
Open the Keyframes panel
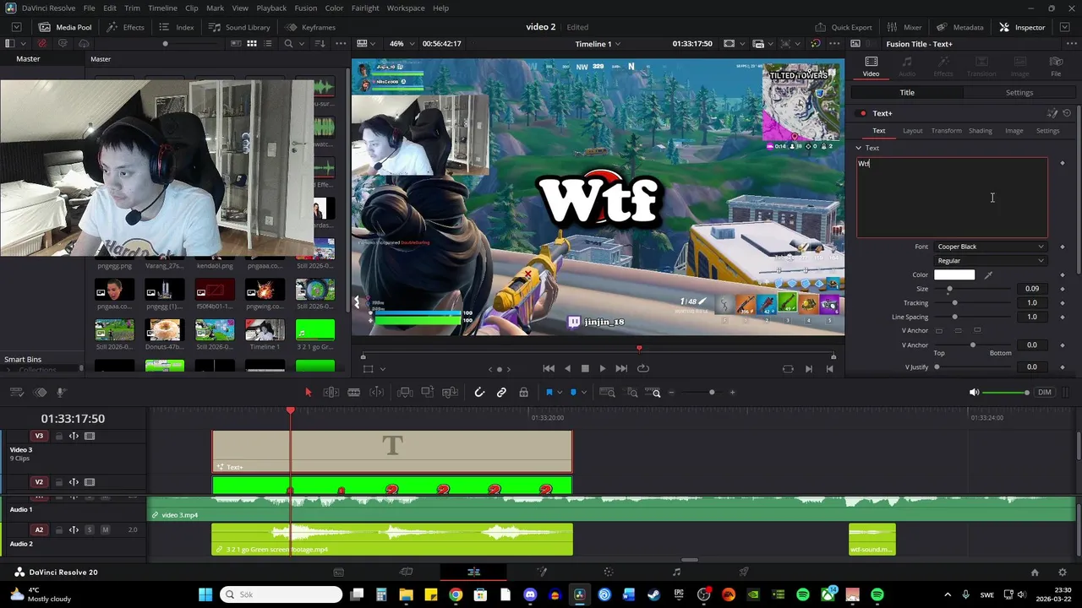tap(309, 27)
